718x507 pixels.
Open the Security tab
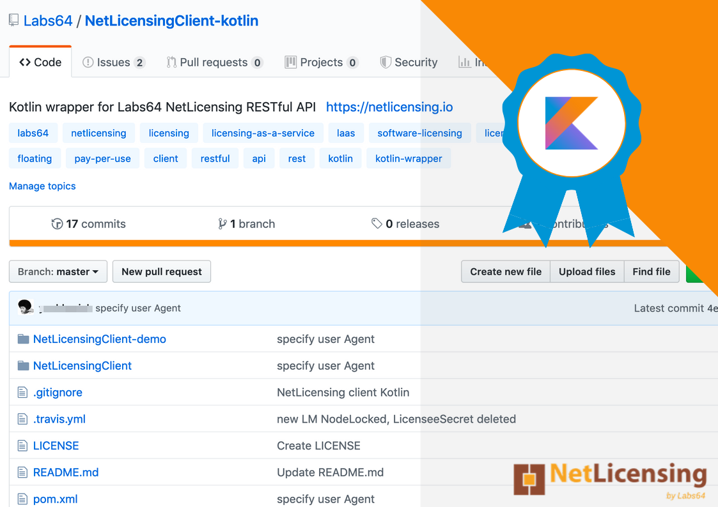click(x=409, y=62)
